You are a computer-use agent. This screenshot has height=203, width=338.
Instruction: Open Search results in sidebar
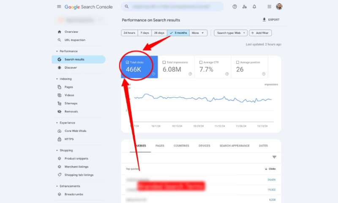coord(79,59)
